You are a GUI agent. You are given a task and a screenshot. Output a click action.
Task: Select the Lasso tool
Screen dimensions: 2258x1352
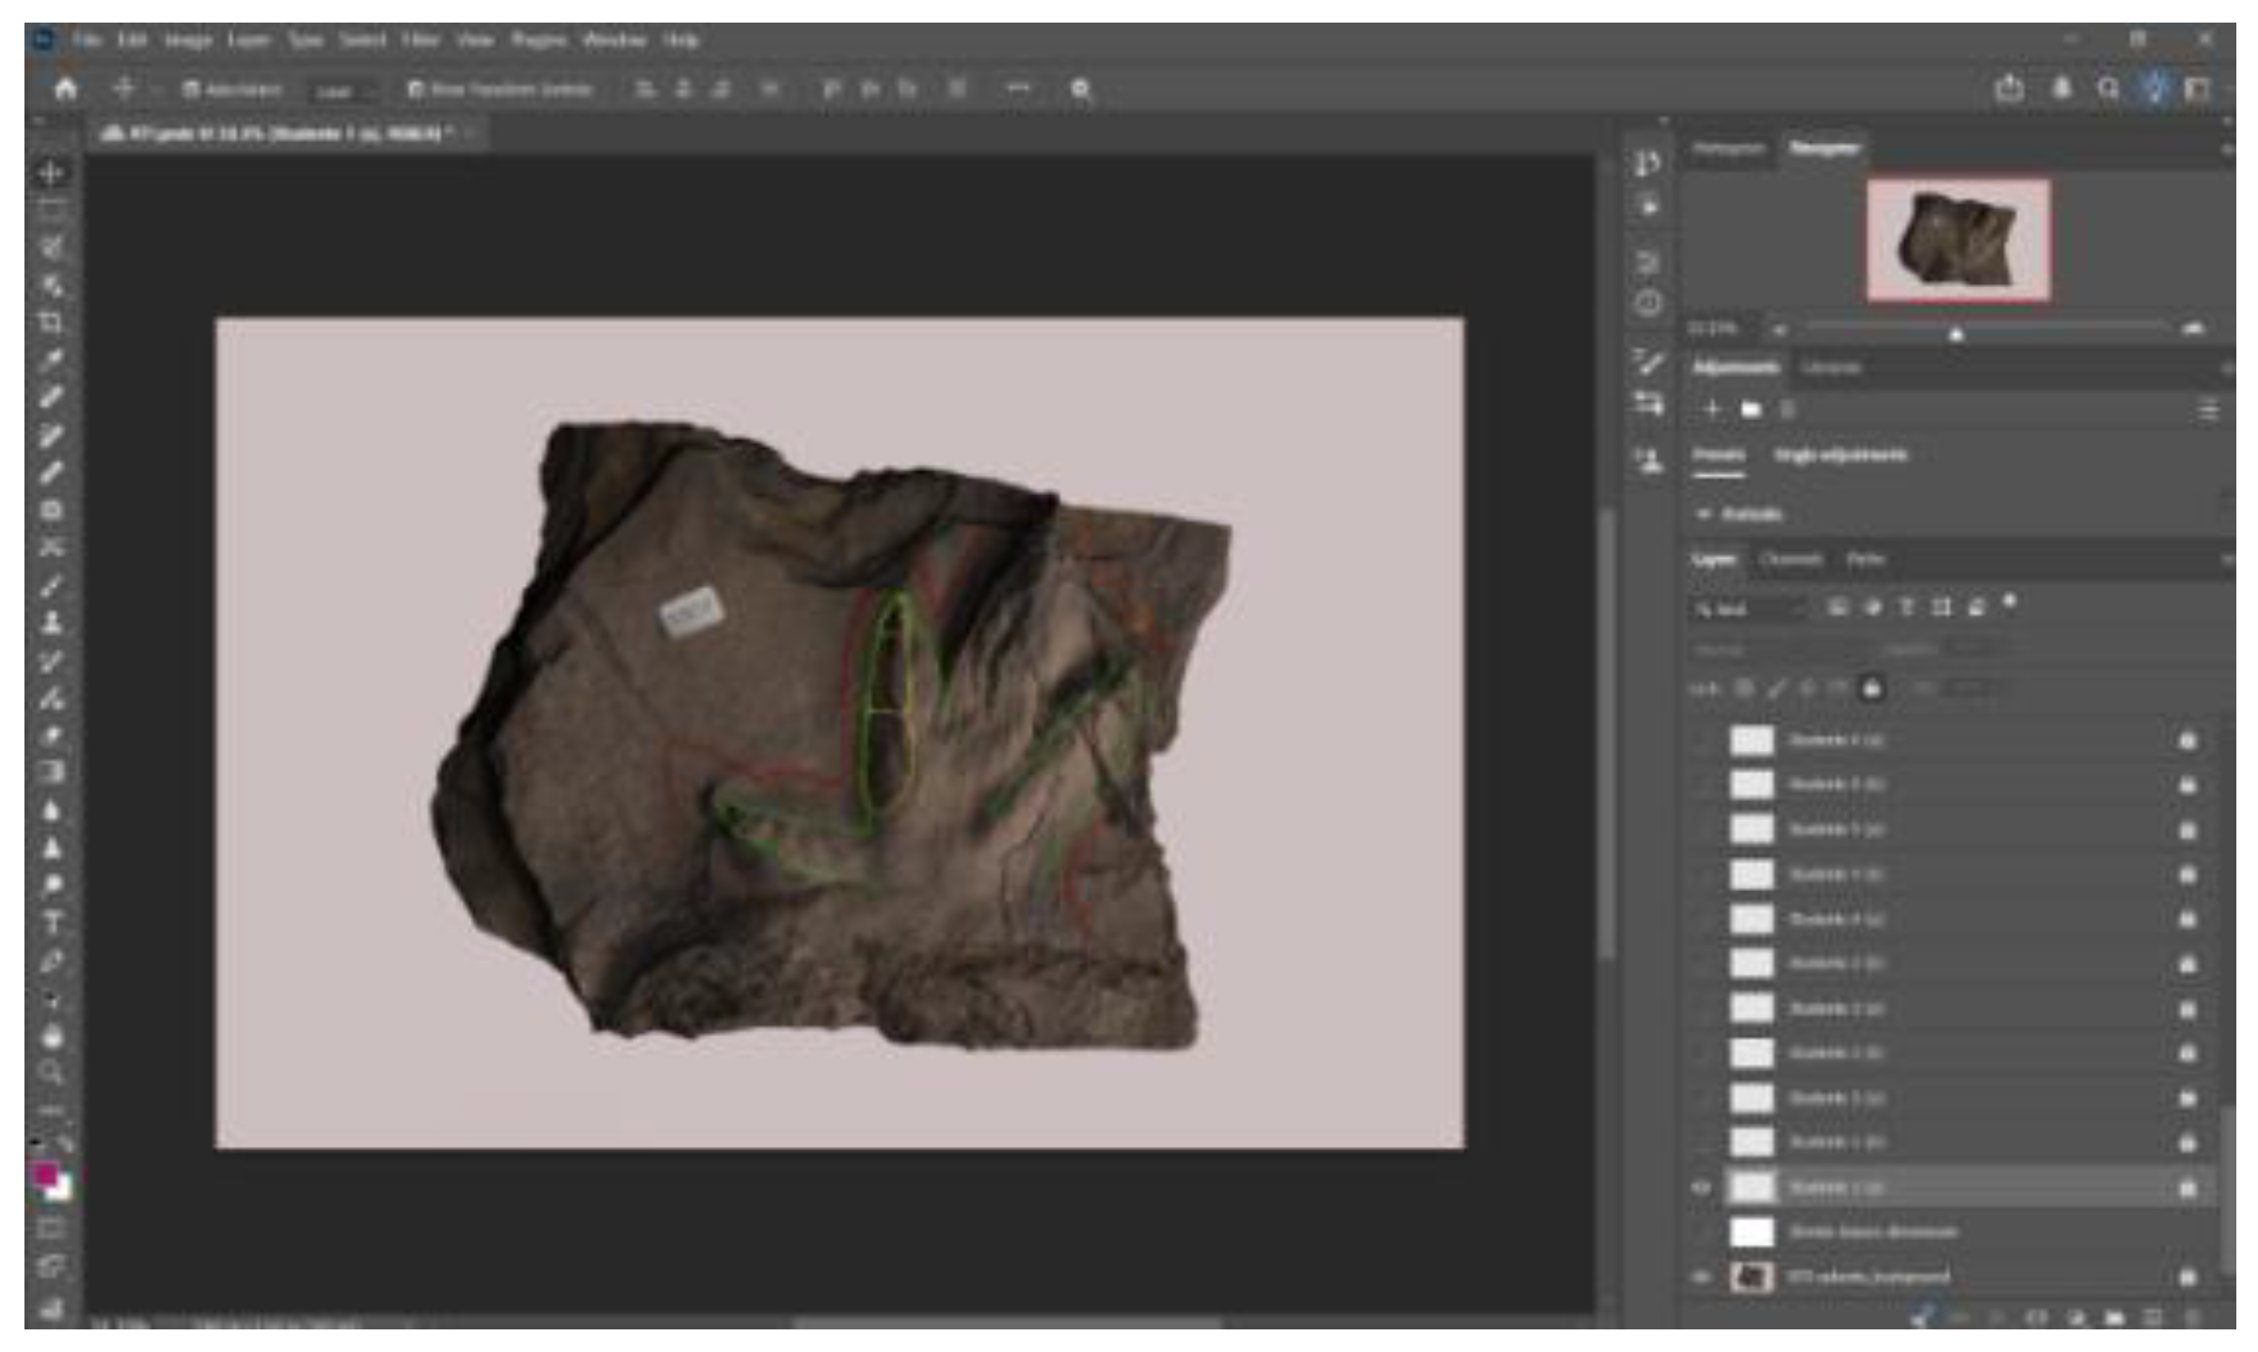click(x=51, y=247)
